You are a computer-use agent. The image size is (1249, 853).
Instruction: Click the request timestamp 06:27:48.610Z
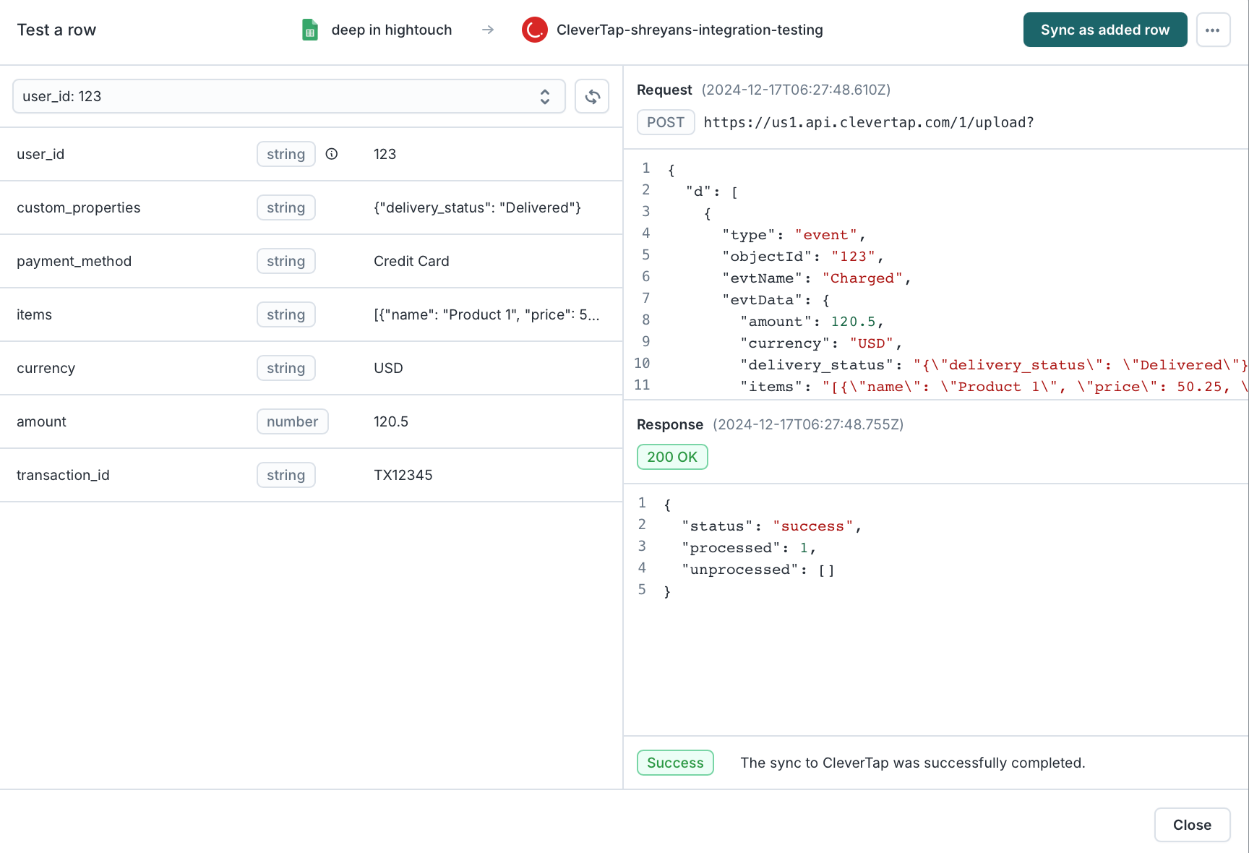(796, 90)
